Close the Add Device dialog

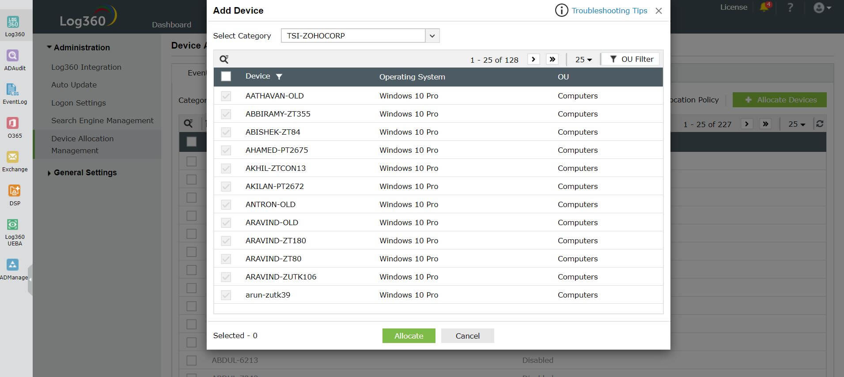(x=659, y=11)
